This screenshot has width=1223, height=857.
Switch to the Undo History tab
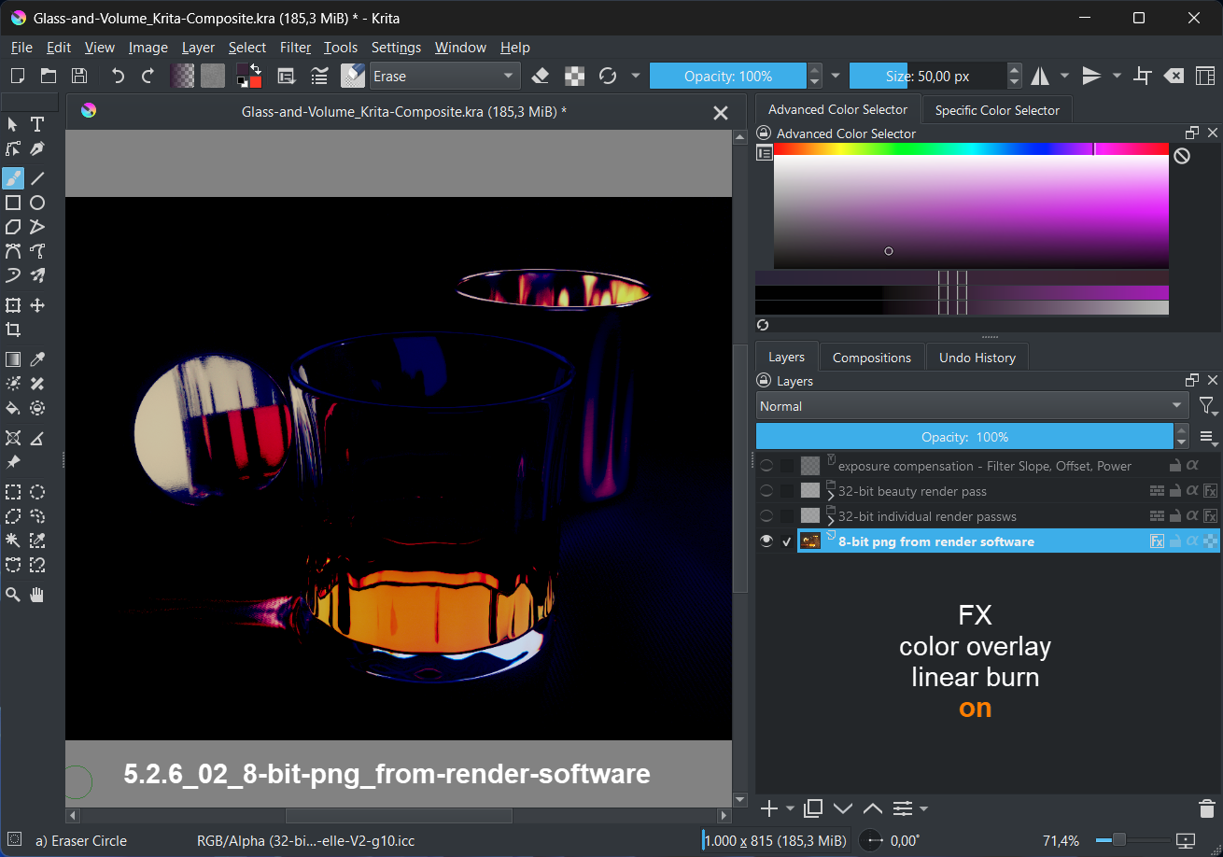[x=977, y=358]
